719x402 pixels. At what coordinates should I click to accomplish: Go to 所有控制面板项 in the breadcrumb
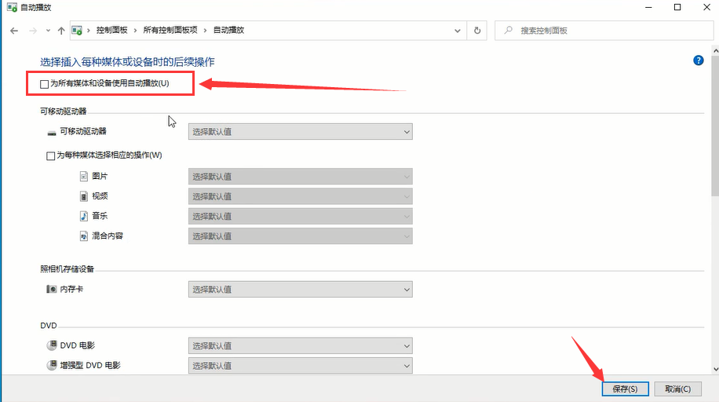169,31
